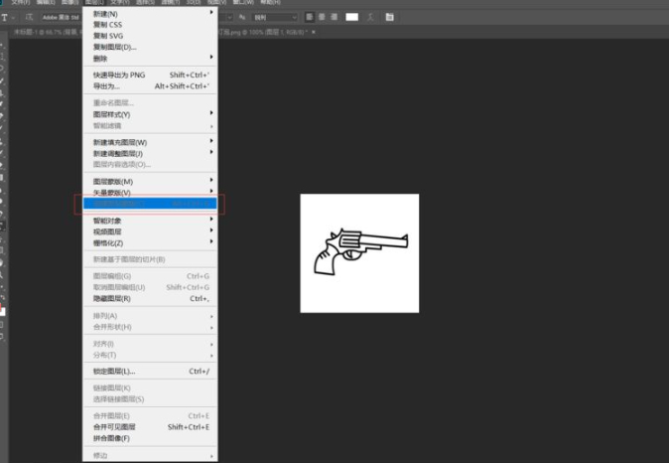669x463 pixels.
Task: Choose 合并可见图层 menu entry
Action: (150, 427)
